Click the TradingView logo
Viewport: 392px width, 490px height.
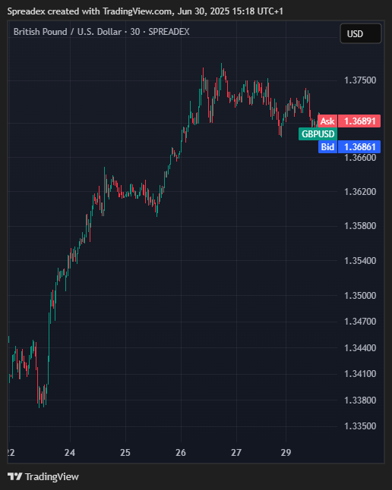(43, 476)
